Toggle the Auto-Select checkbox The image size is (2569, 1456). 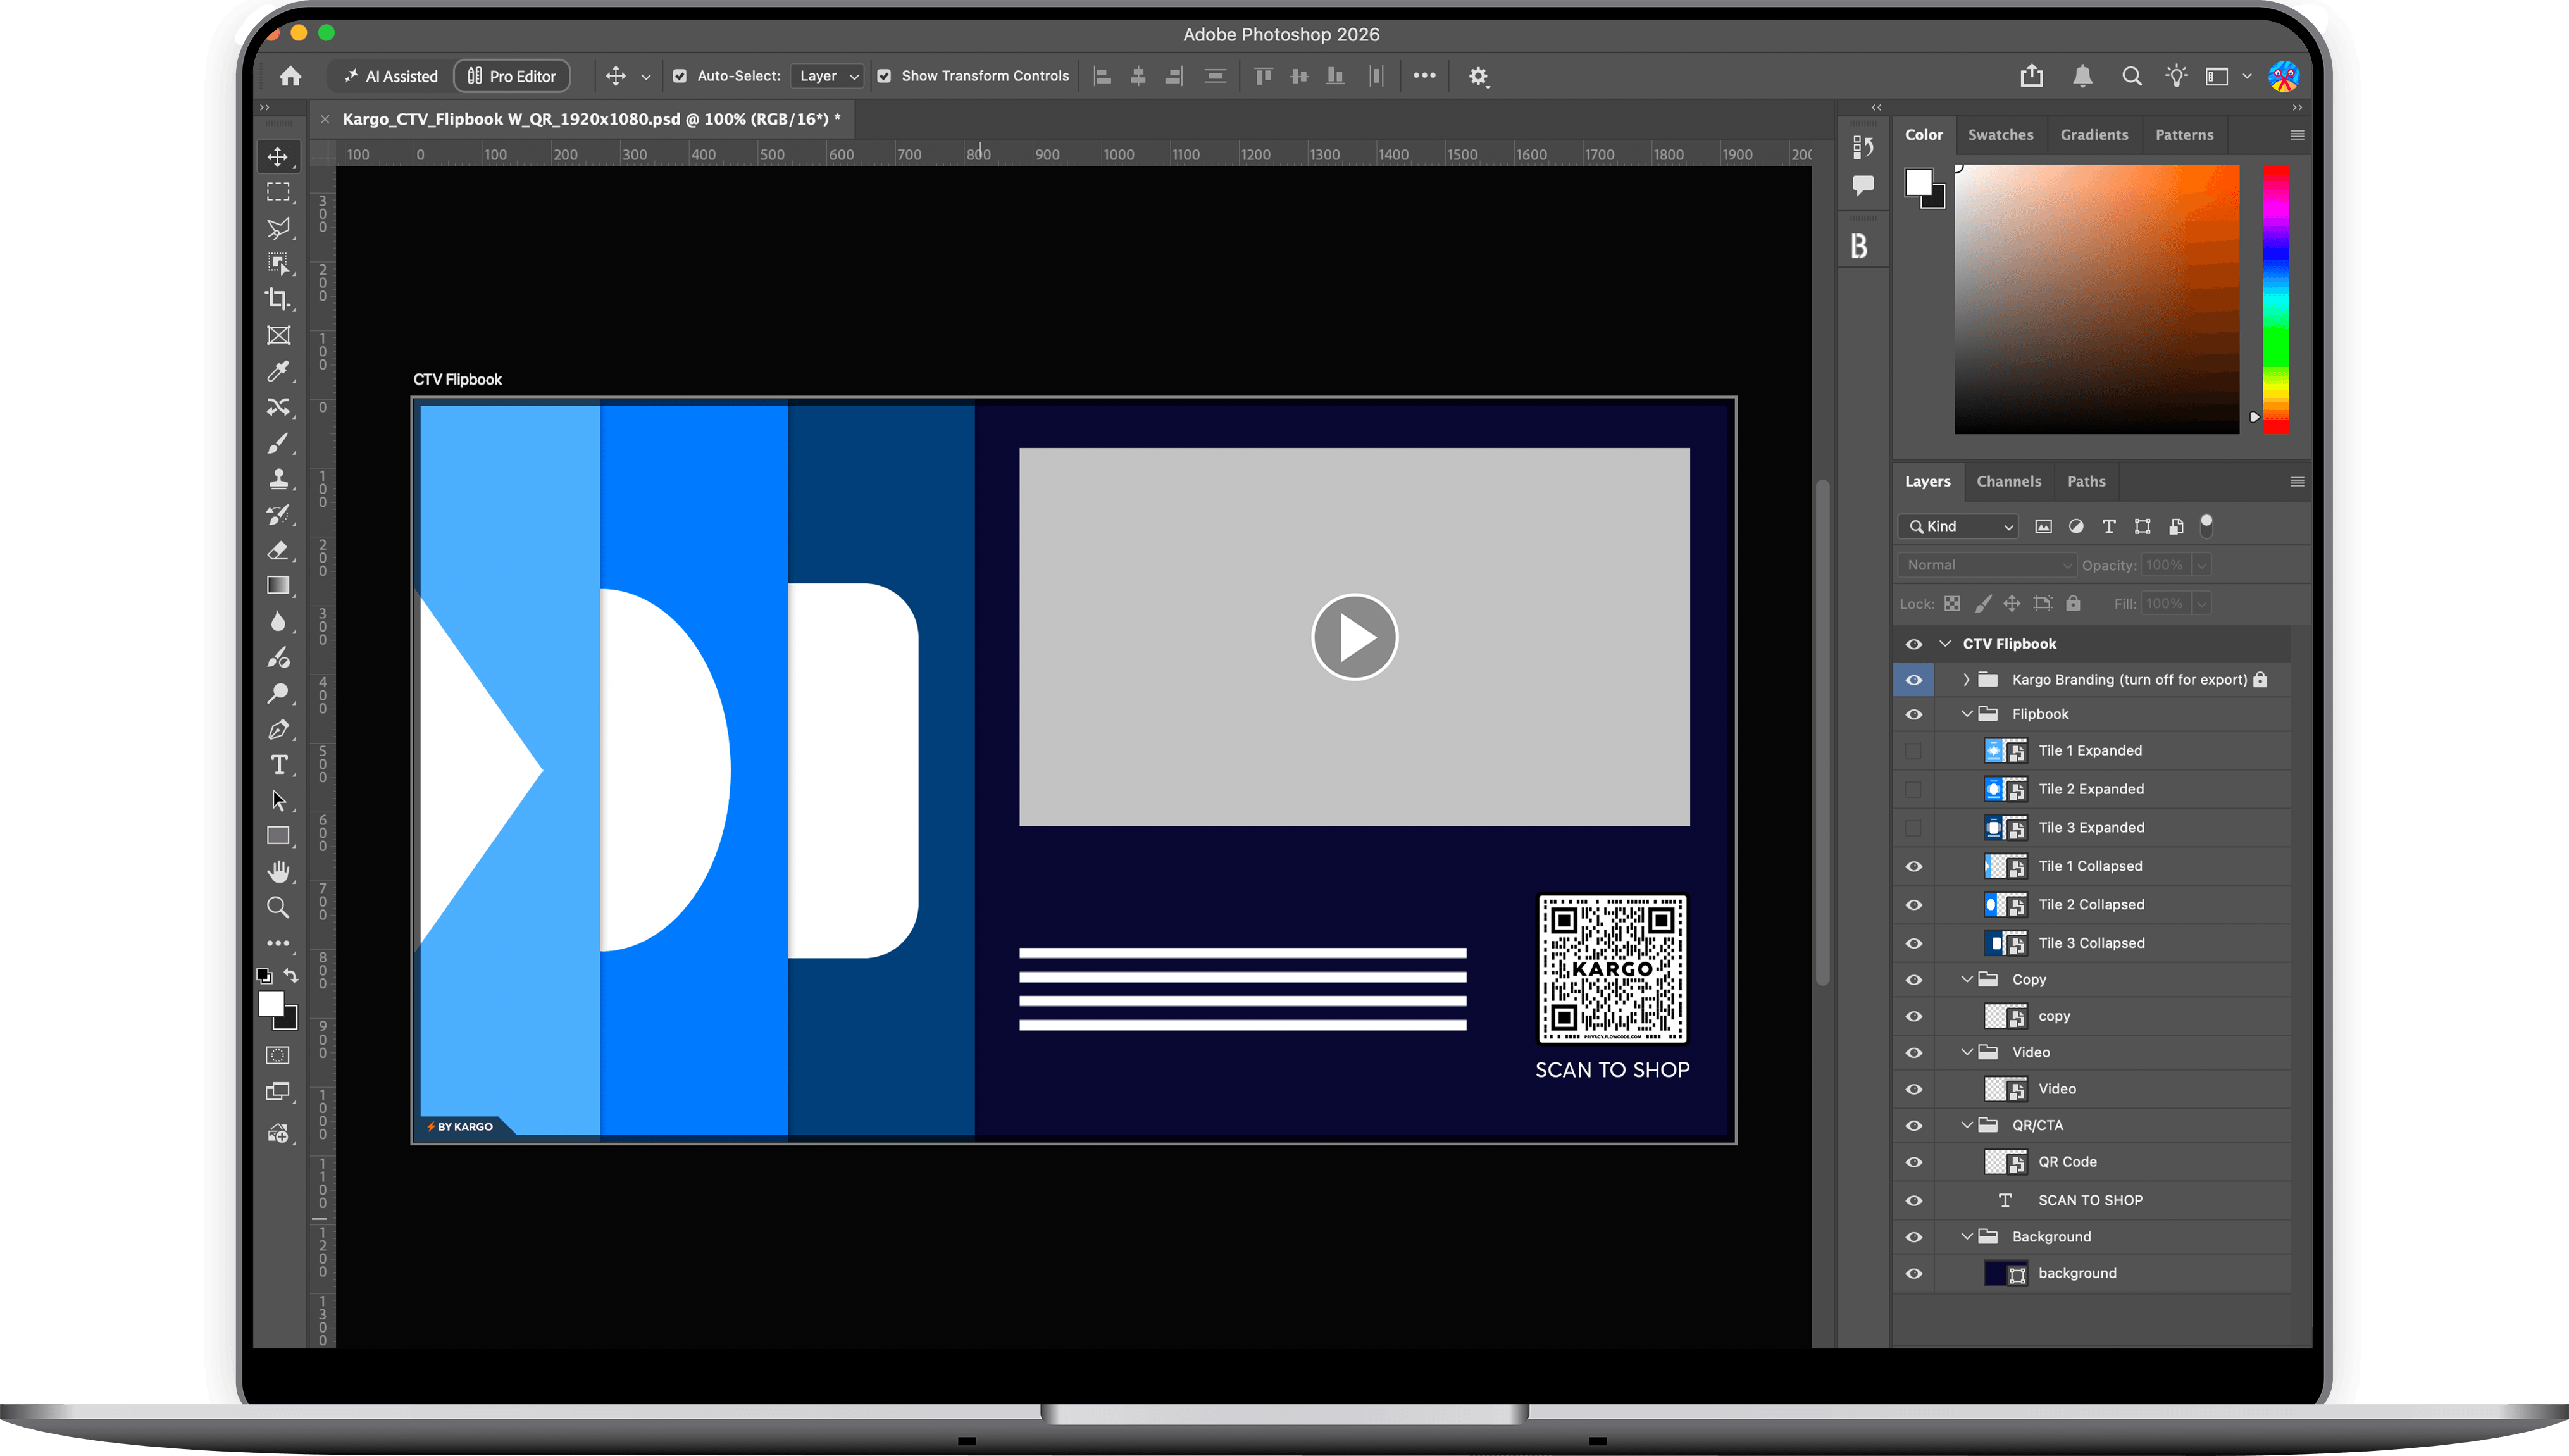(680, 76)
